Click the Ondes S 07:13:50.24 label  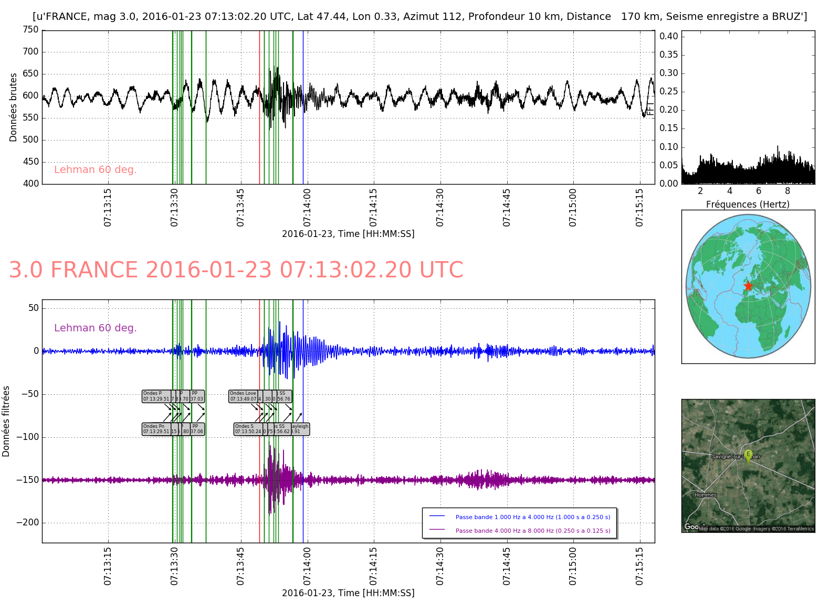pos(248,429)
